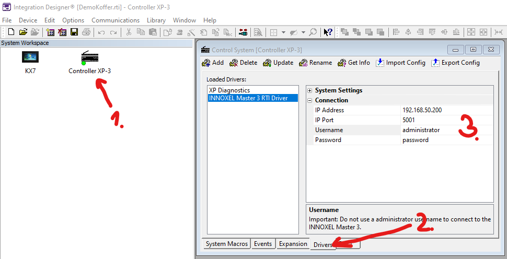Click the magnifying glass zoom icon
The height and width of the screenshot is (259, 507).
(313, 32)
